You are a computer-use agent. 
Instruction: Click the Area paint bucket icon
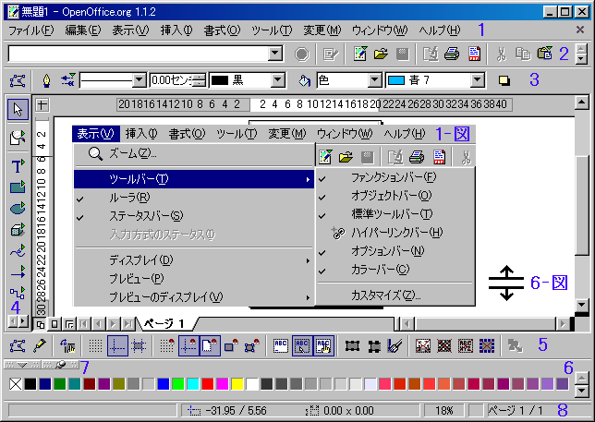[x=304, y=80]
